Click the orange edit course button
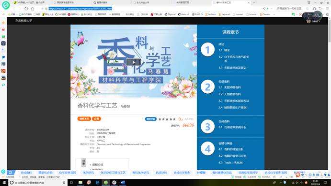This screenshot has width=331, height=186. [84, 119]
